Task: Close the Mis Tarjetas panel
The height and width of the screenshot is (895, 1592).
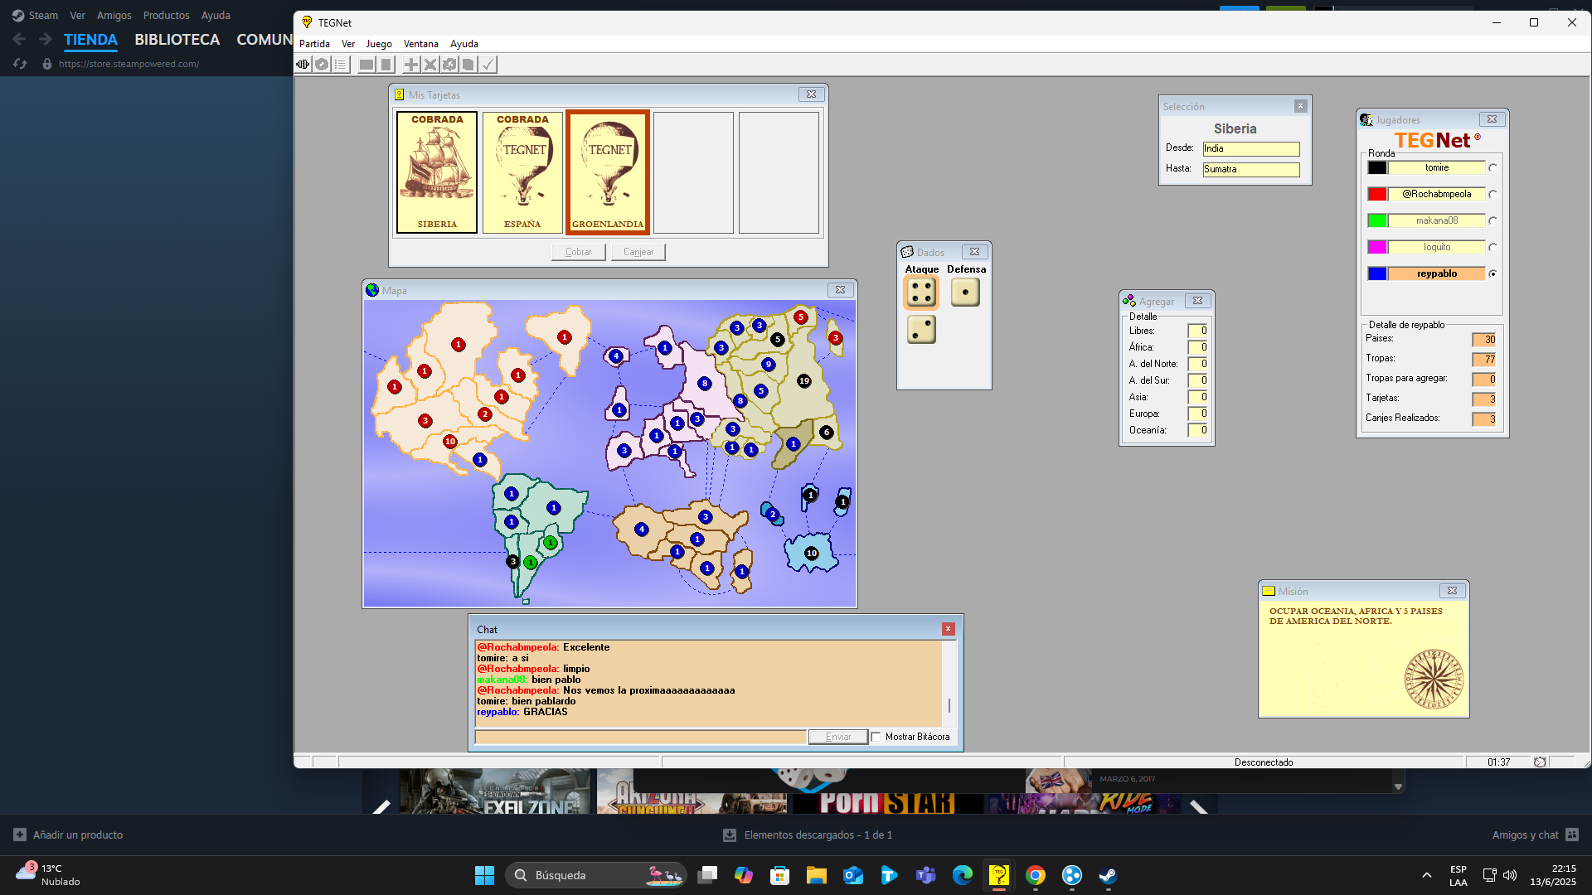Action: click(811, 94)
